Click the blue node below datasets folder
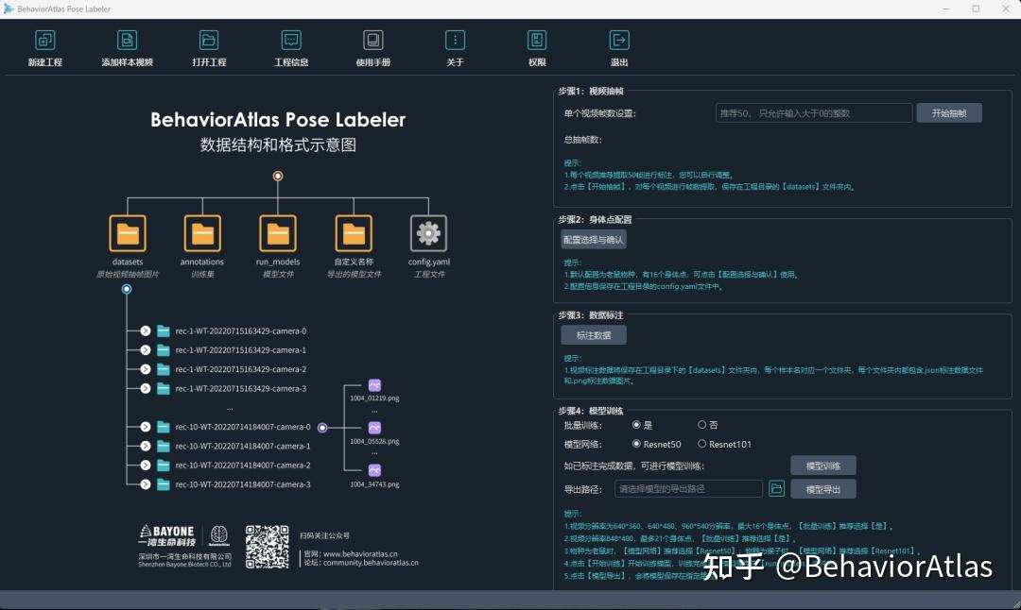 point(127,289)
